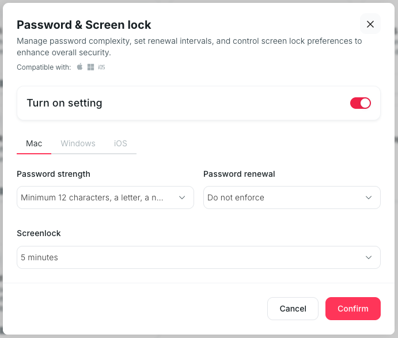The height and width of the screenshot is (338, 398).
Task: Click the Turn on setting label
Action: pyautogui.click(x=65, y=103)
